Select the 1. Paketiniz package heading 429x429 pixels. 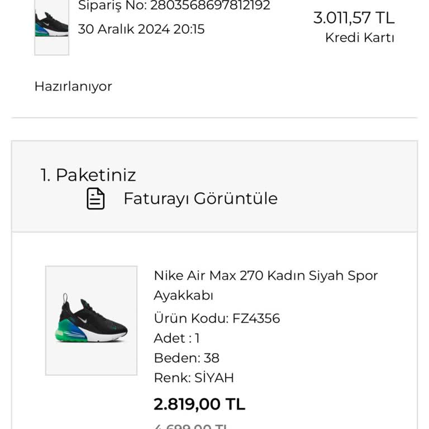pyautogui.click(x=88, y=175)
